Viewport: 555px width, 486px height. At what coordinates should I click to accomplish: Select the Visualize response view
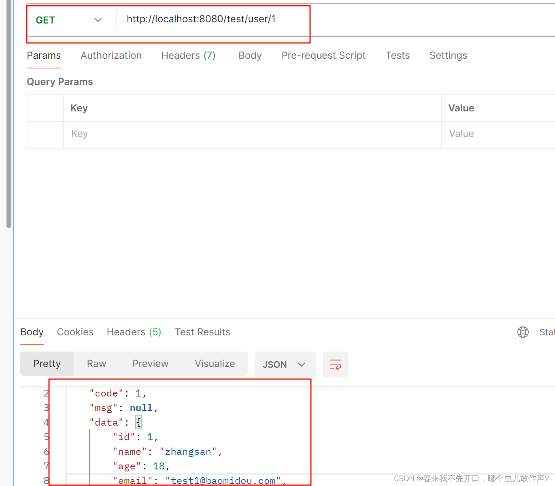[215, 363]
